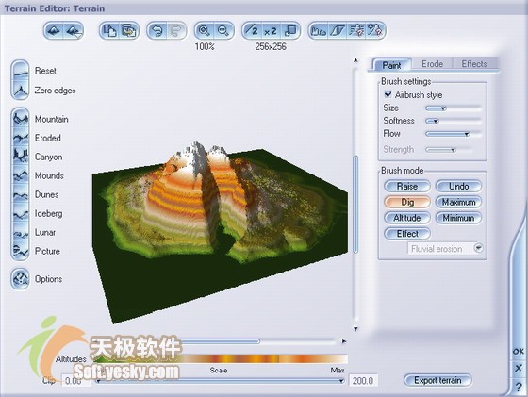
Task: Apply the Canyon terrain preset icon
Action: point(21,157)
